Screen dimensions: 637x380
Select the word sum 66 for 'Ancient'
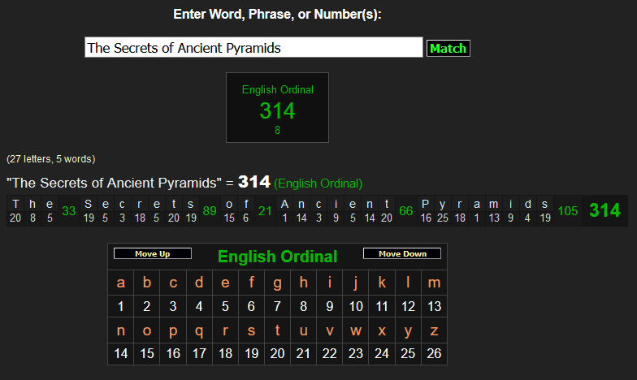pos(406,211)
